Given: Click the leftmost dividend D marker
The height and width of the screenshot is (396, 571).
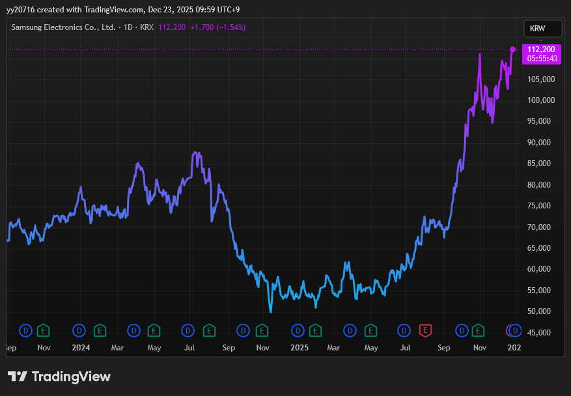Looking at the screenshot, I should click(26, 330).
